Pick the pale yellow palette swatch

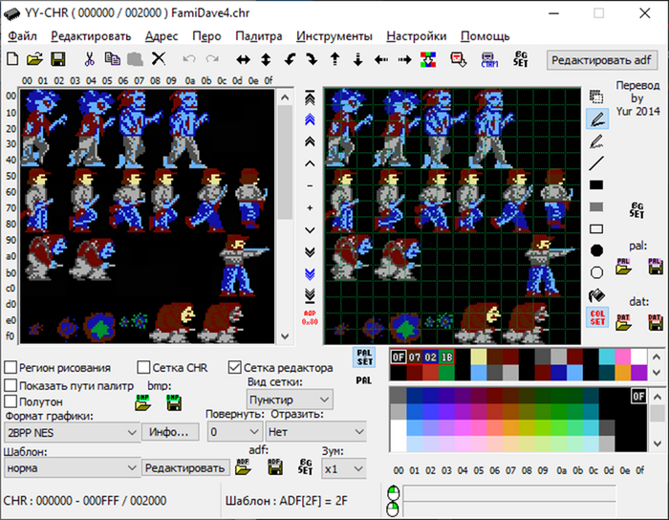point(478,356)
